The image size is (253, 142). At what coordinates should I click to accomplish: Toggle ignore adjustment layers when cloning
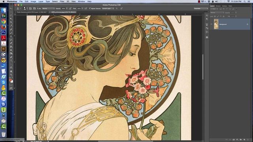(x=117, y=8)
